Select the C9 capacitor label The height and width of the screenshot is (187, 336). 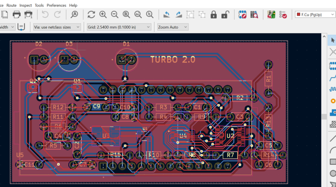(97, 106)
